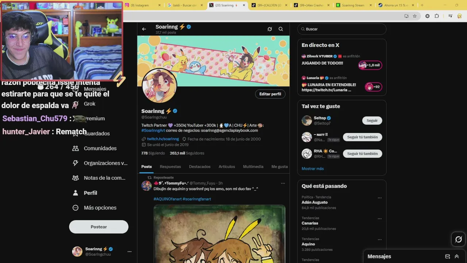Click the Buscar search field
Viewport: 467px width, 263px height.
(x=342, y=29)
